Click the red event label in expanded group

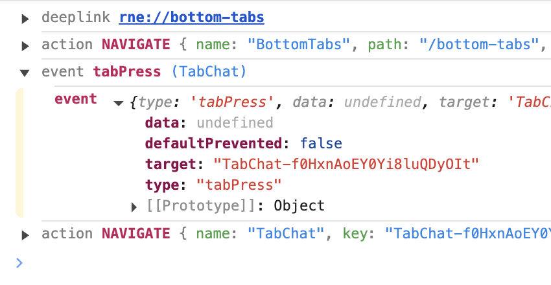76,99
